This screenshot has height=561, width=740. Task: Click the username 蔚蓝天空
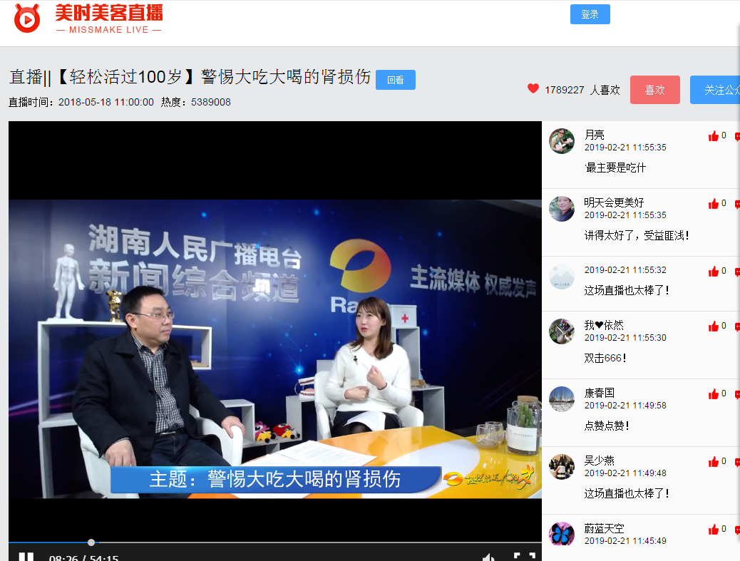coord(604,528)
